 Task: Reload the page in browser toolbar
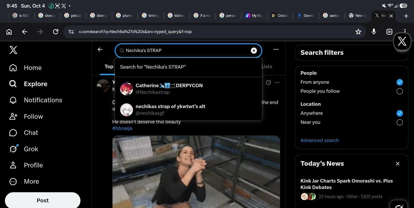pyautogui.click(x=56, y=32)
